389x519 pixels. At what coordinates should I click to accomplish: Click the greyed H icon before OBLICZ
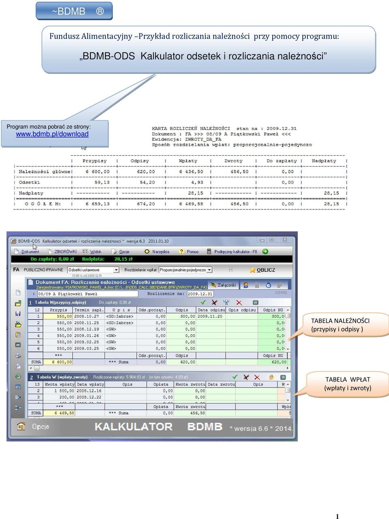(231, 270)
